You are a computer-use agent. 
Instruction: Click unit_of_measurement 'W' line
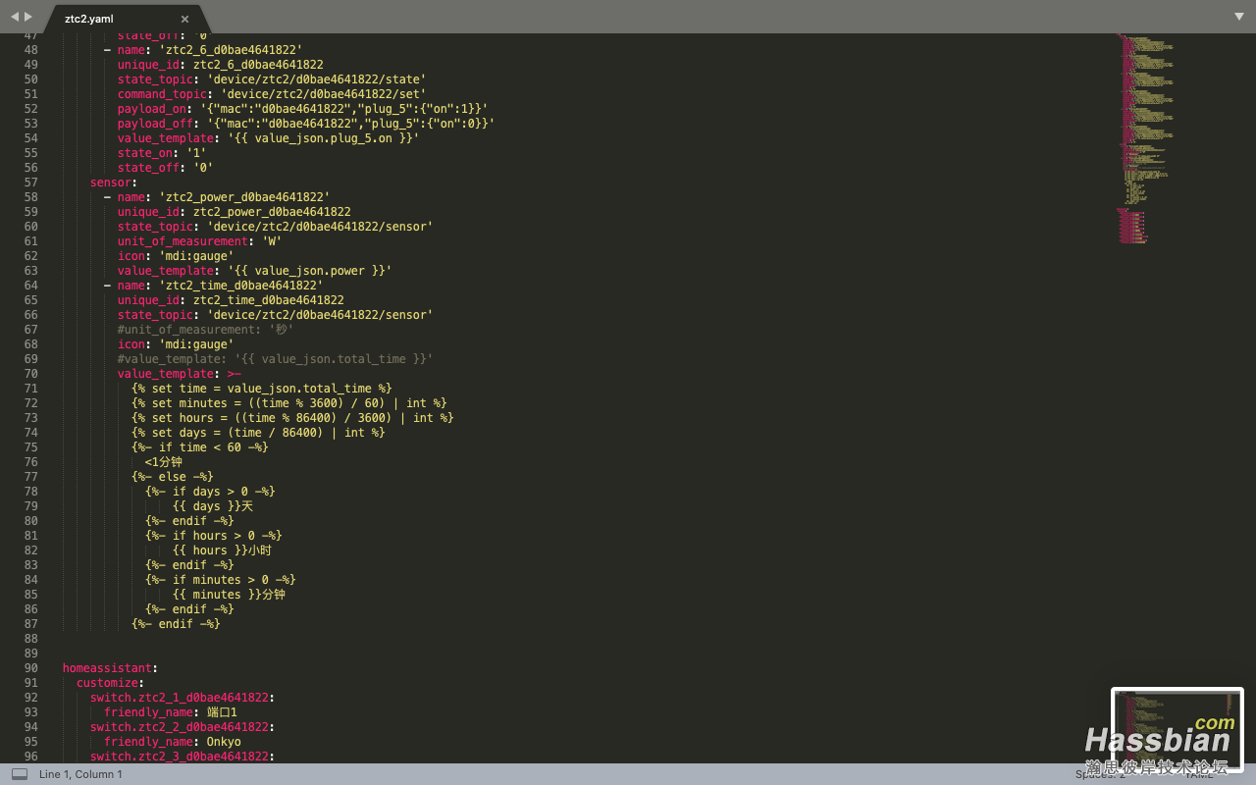(x=199, y=241)
